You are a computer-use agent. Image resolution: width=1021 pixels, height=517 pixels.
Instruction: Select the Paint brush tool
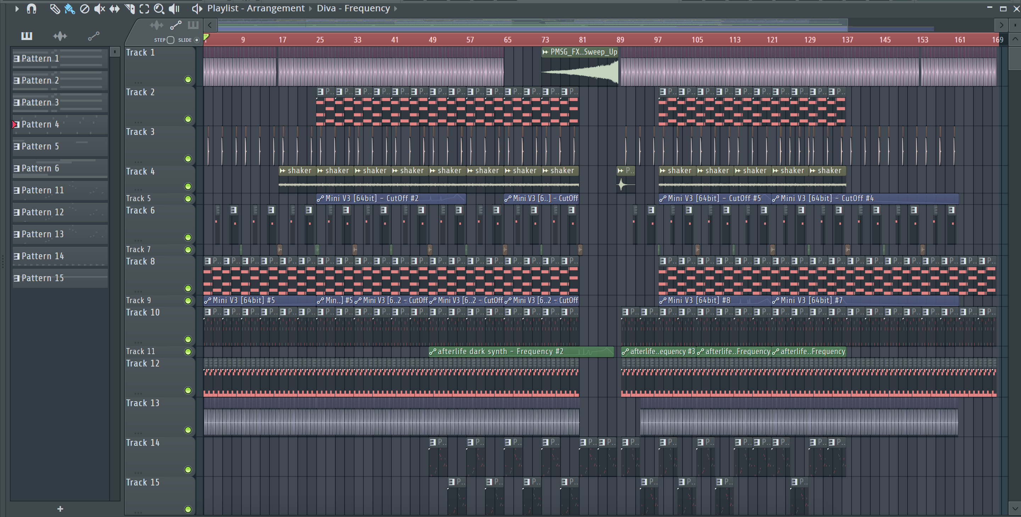click(69, 8)
